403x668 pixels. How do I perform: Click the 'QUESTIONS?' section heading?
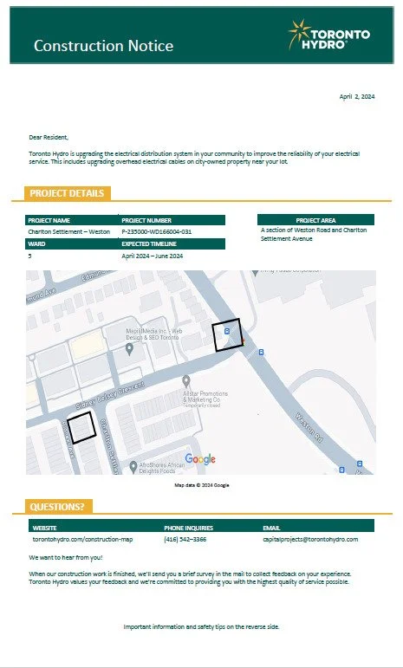click(x=57, y=507)
